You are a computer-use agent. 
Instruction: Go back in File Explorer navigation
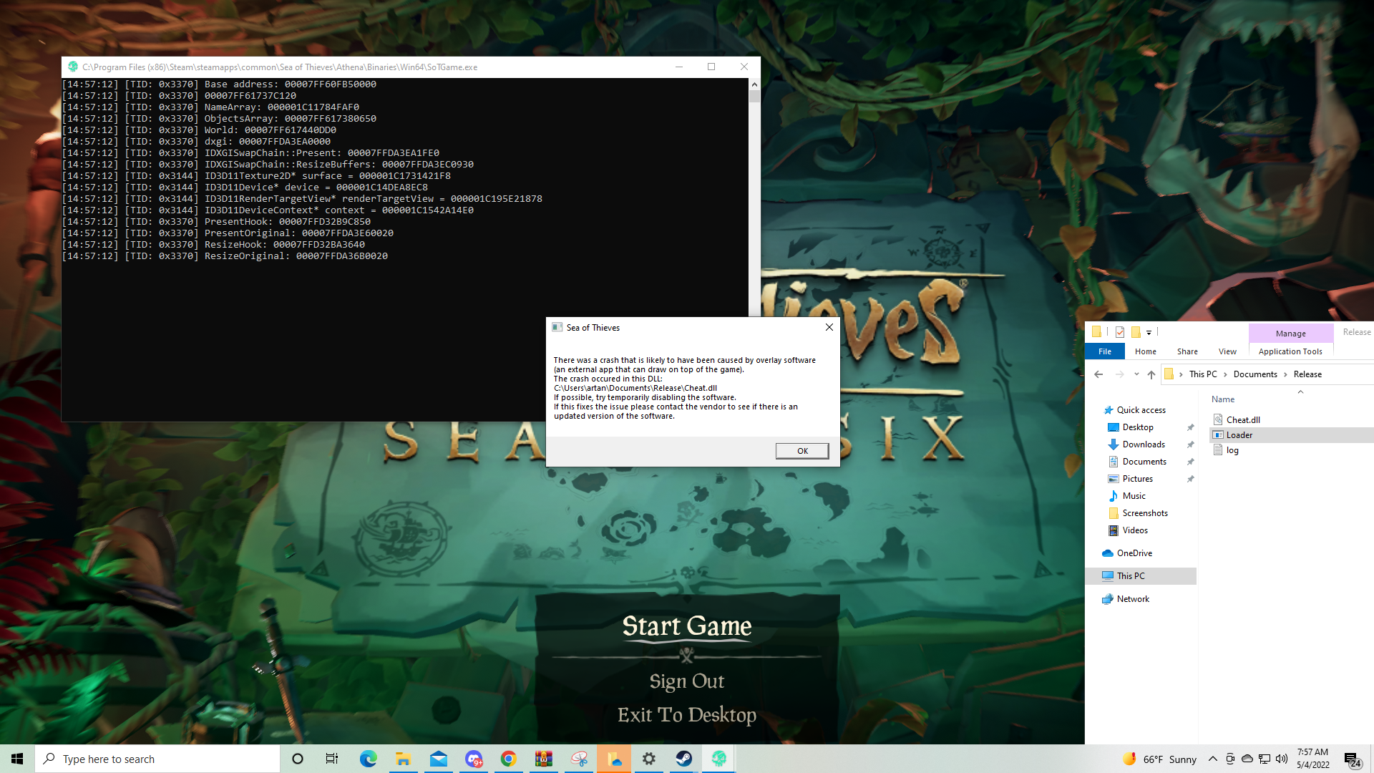pos(1098,374)
